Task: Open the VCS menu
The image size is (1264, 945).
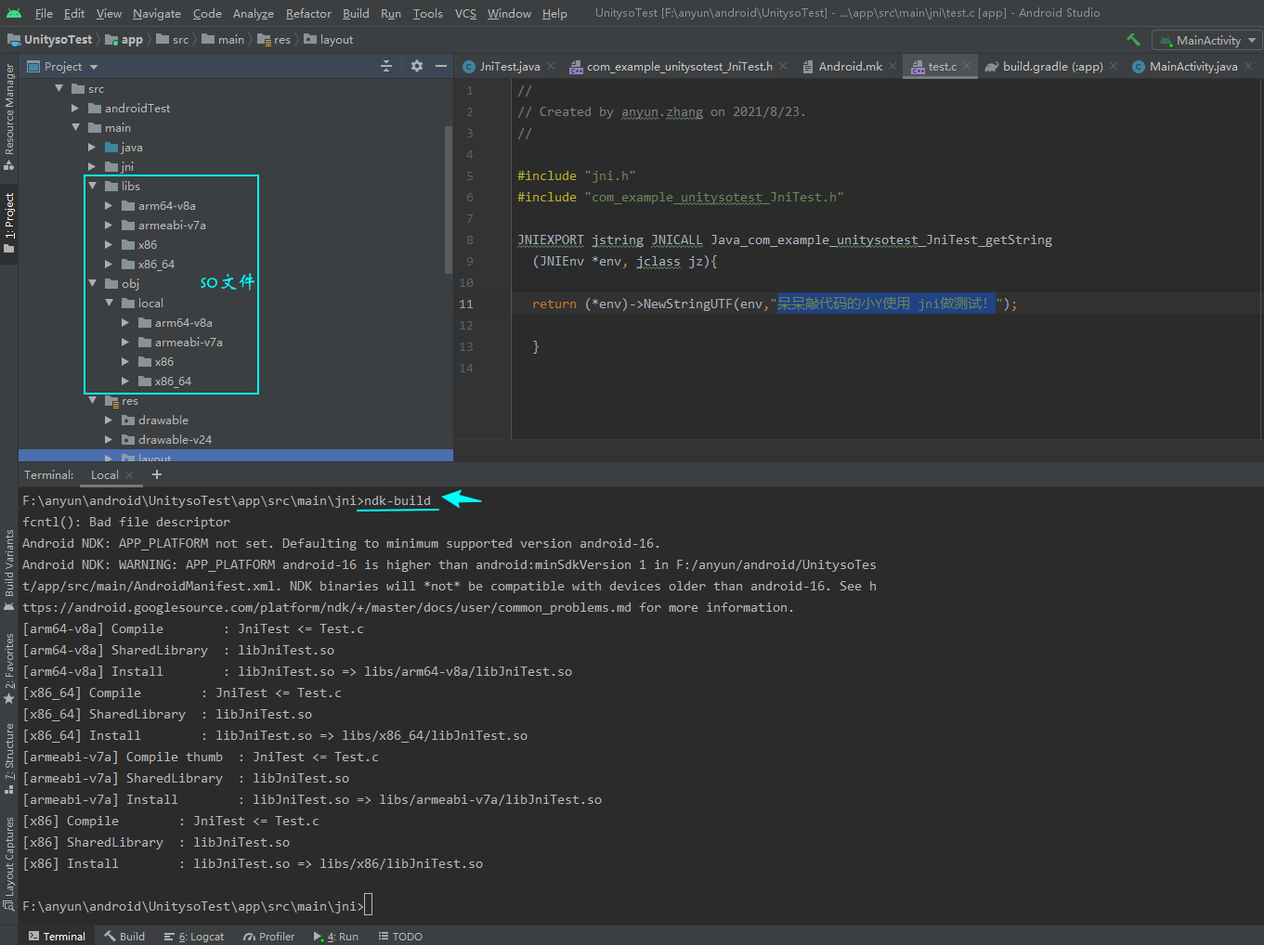Action: (465, 13)
